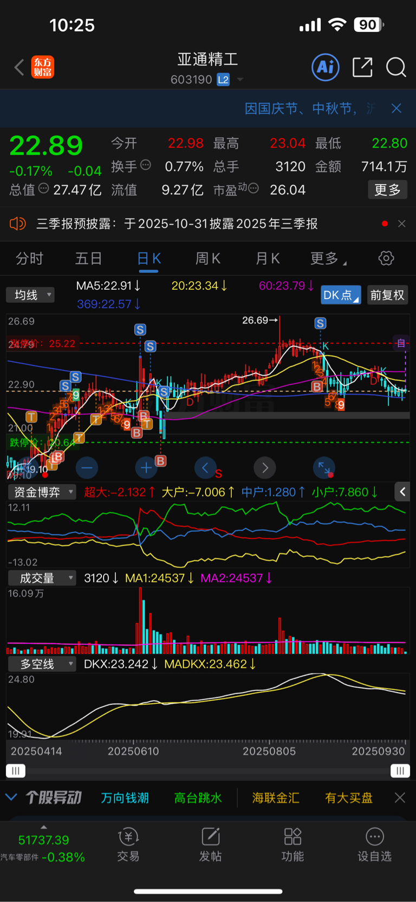416x902 pixels.
Task: Open 海联金汇 stock alert
Action: click(x=276, y=798)
